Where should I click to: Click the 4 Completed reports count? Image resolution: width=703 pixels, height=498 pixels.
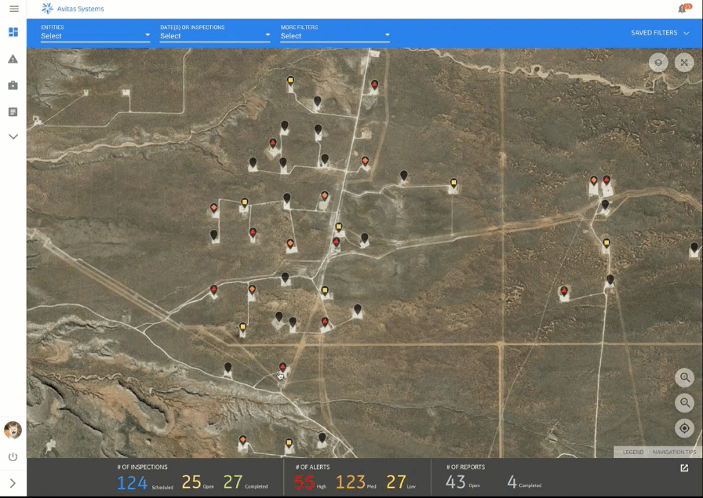click(524, 482)
